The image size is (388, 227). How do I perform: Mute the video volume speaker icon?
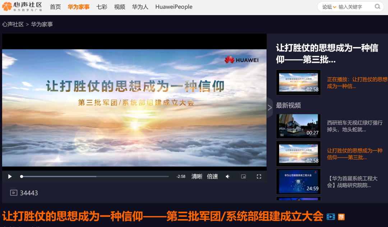click(227, 176)
